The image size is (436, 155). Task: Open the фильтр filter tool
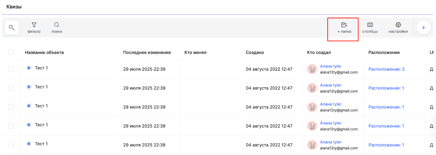34,28
